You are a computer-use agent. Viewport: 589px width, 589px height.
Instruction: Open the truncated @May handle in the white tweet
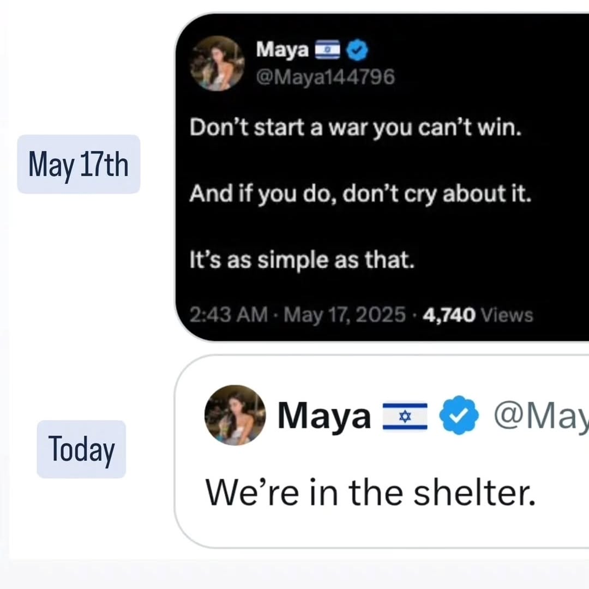point(540,416)
